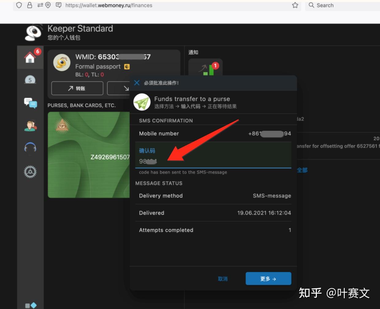Select the green Z4926961507 purse card

pyautogui.click(x=89, y=155)
